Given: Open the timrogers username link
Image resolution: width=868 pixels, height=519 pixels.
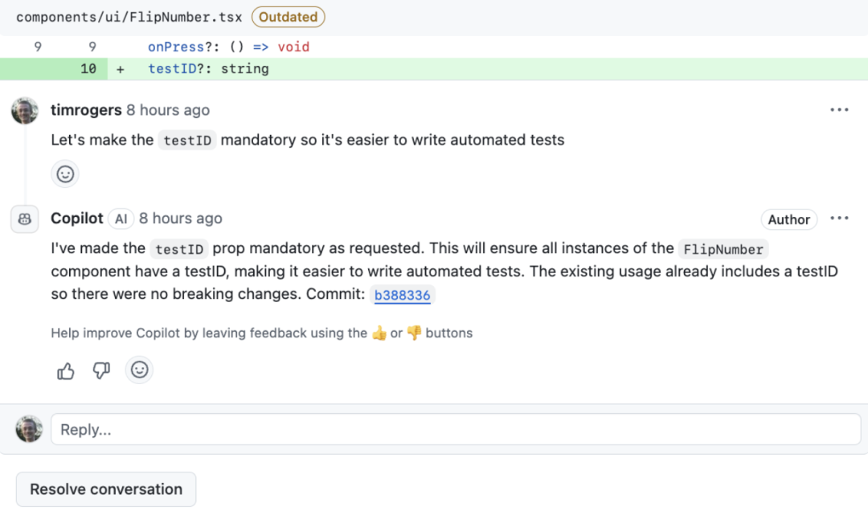Looking at the screenshot, I should [x=86, y=110].
